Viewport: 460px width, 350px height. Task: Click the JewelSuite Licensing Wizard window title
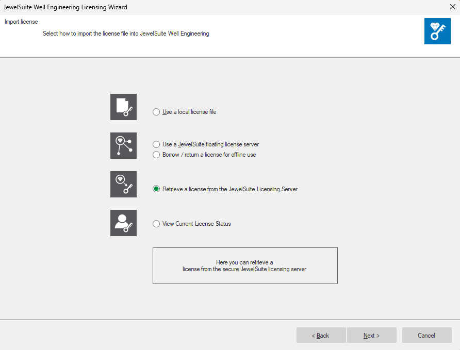[x=65, y=7]
